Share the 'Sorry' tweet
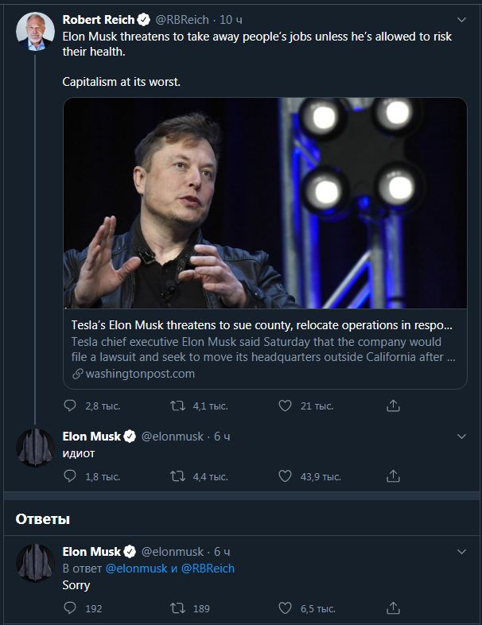The image size is (482, 625). point(393,608)
